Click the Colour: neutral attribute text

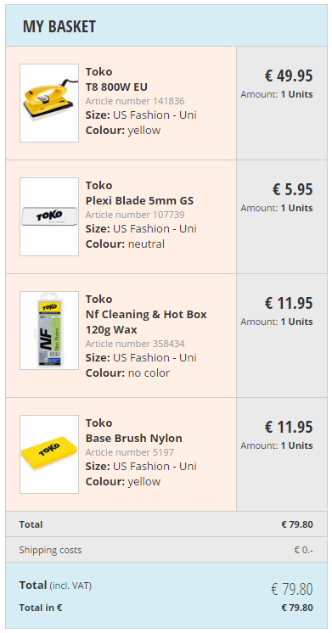click(125, 244)
